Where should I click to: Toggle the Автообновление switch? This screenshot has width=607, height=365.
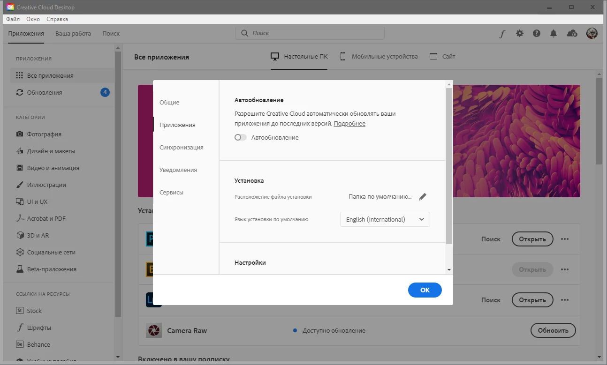tap(241, 137)
